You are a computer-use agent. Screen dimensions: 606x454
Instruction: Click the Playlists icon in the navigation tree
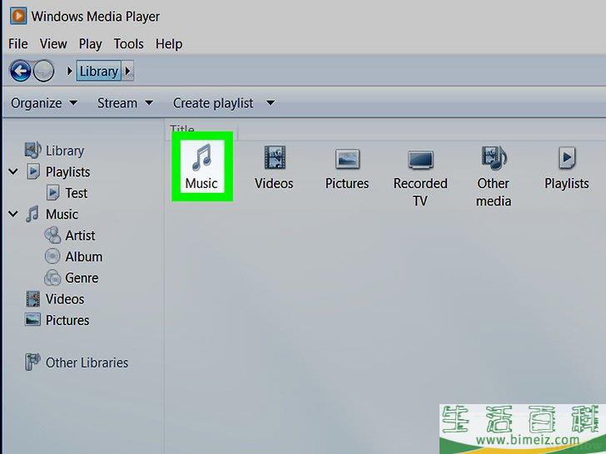point(32,171)
